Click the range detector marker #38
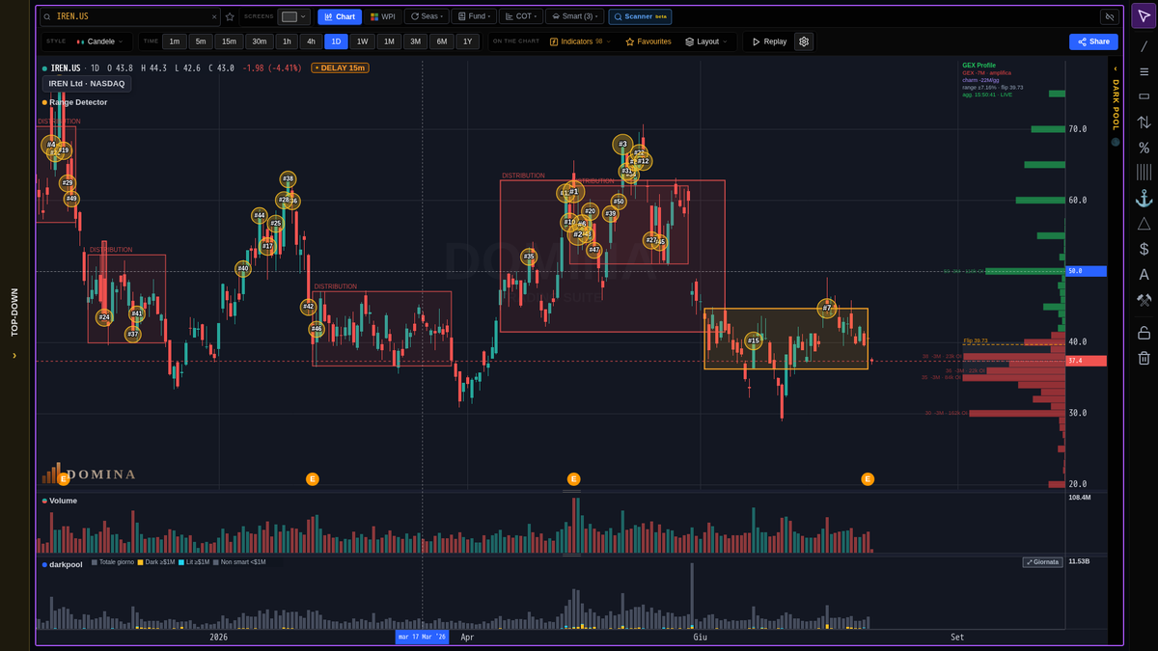Viewport: 1158px width, 651px height. coord(288,179)
